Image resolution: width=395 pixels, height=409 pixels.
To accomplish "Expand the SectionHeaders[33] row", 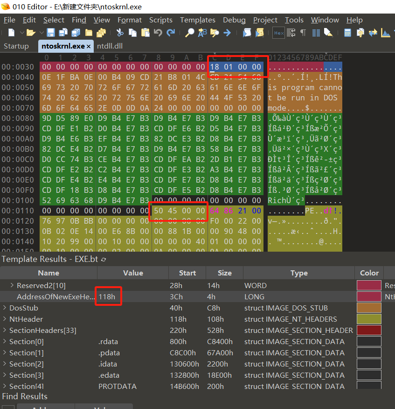I will click(5, 330).
